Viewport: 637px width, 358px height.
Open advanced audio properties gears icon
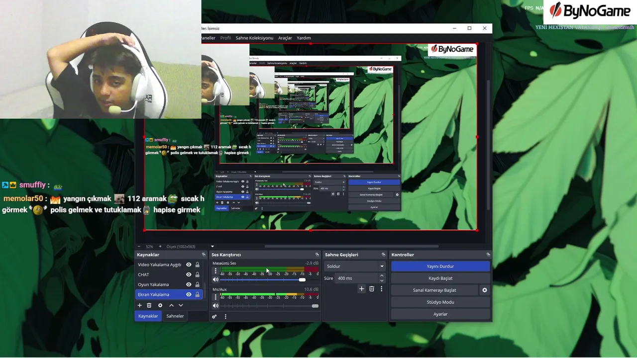point(214,316)
